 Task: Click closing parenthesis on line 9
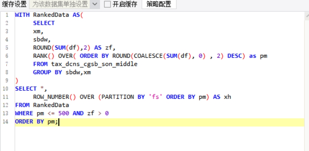tap(16, 81)
